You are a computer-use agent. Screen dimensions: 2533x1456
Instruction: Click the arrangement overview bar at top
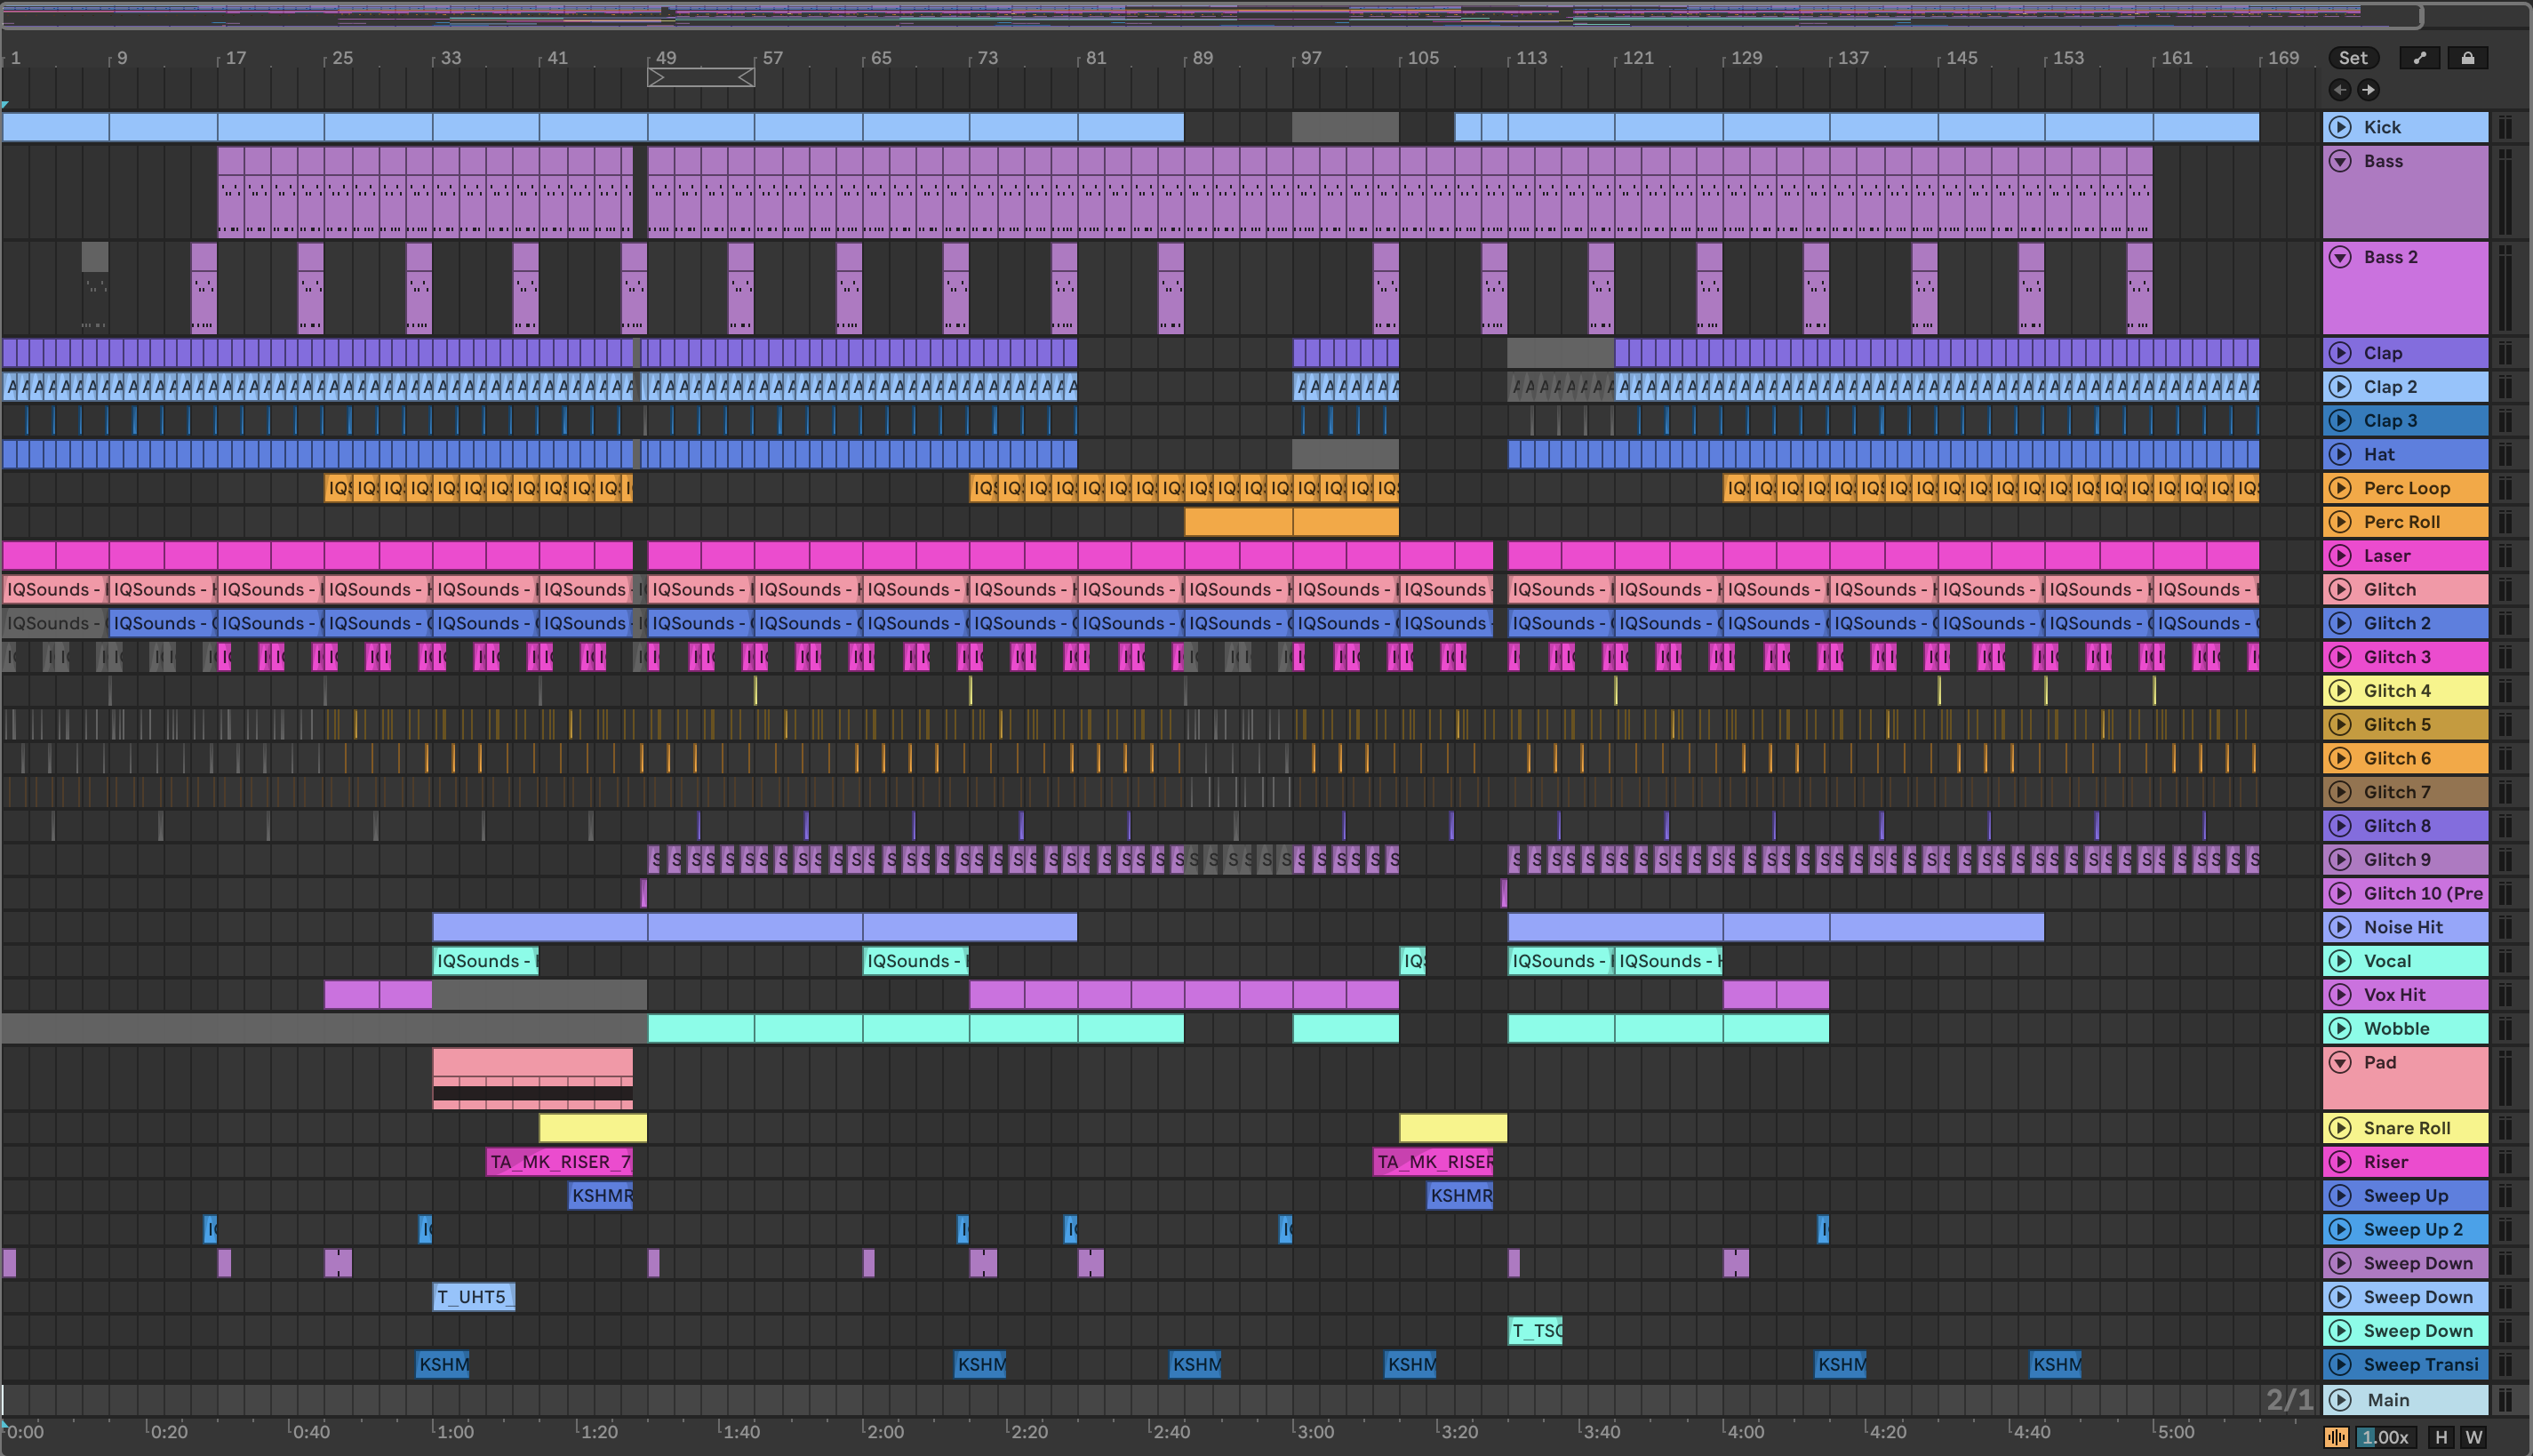point(1211,15)
